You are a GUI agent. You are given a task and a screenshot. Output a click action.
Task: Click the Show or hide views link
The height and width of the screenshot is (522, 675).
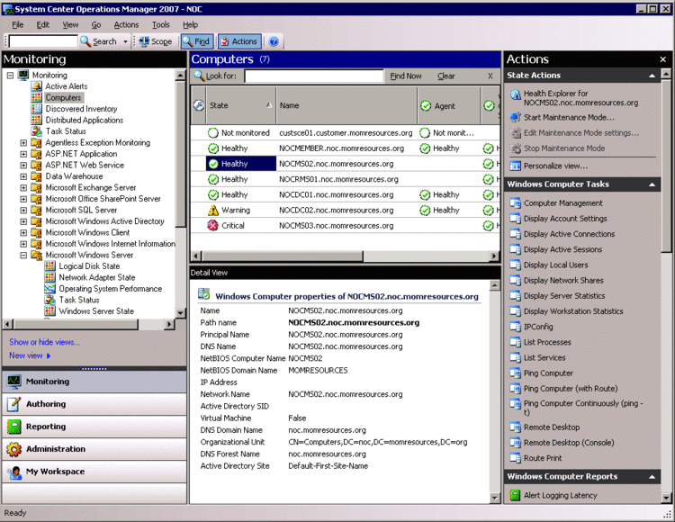44,342
